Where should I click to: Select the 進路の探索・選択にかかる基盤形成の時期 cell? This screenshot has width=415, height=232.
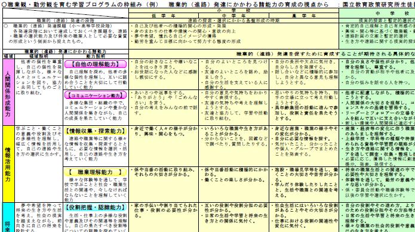pyautogui.click(x=233, y=20)
